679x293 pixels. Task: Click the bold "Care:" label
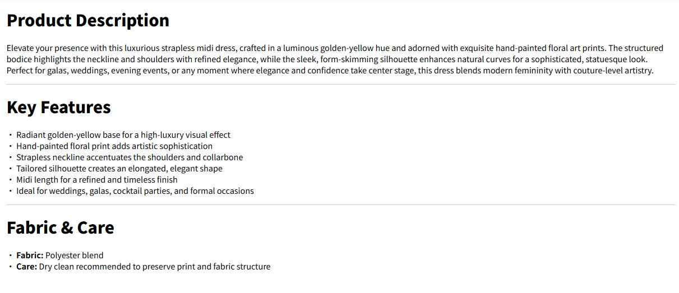pyautogui.click(x=27, y=267)
